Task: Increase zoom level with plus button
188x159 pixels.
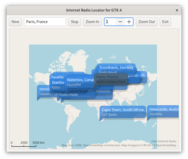Action: click(x=129, y=22)
